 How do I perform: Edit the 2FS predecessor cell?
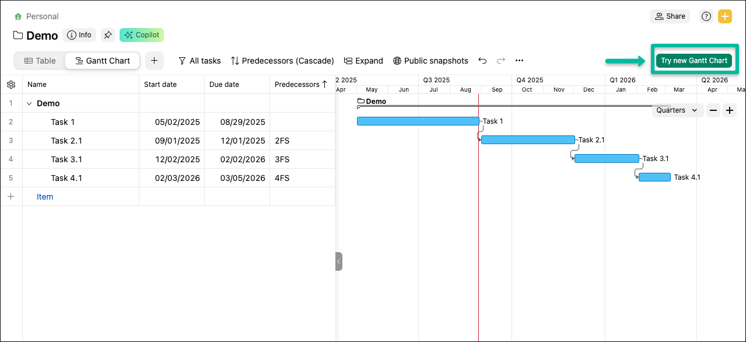[x=302, y=141]
